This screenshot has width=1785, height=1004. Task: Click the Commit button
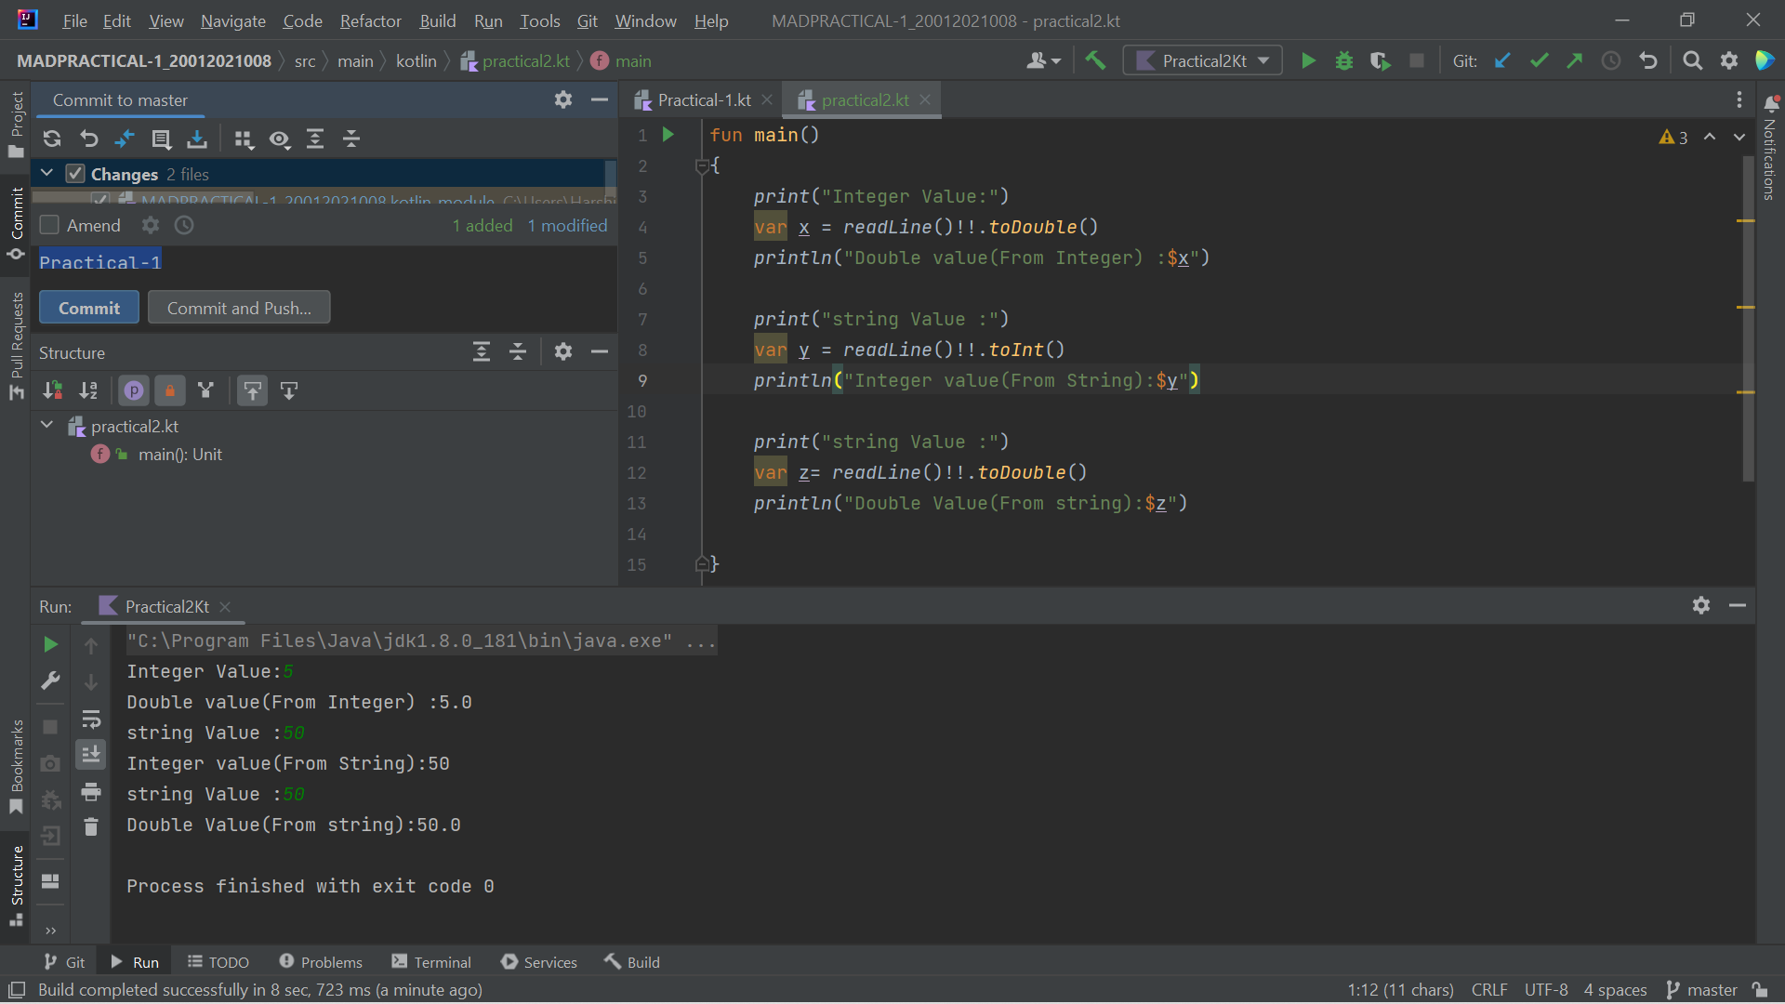click(89, 308)
